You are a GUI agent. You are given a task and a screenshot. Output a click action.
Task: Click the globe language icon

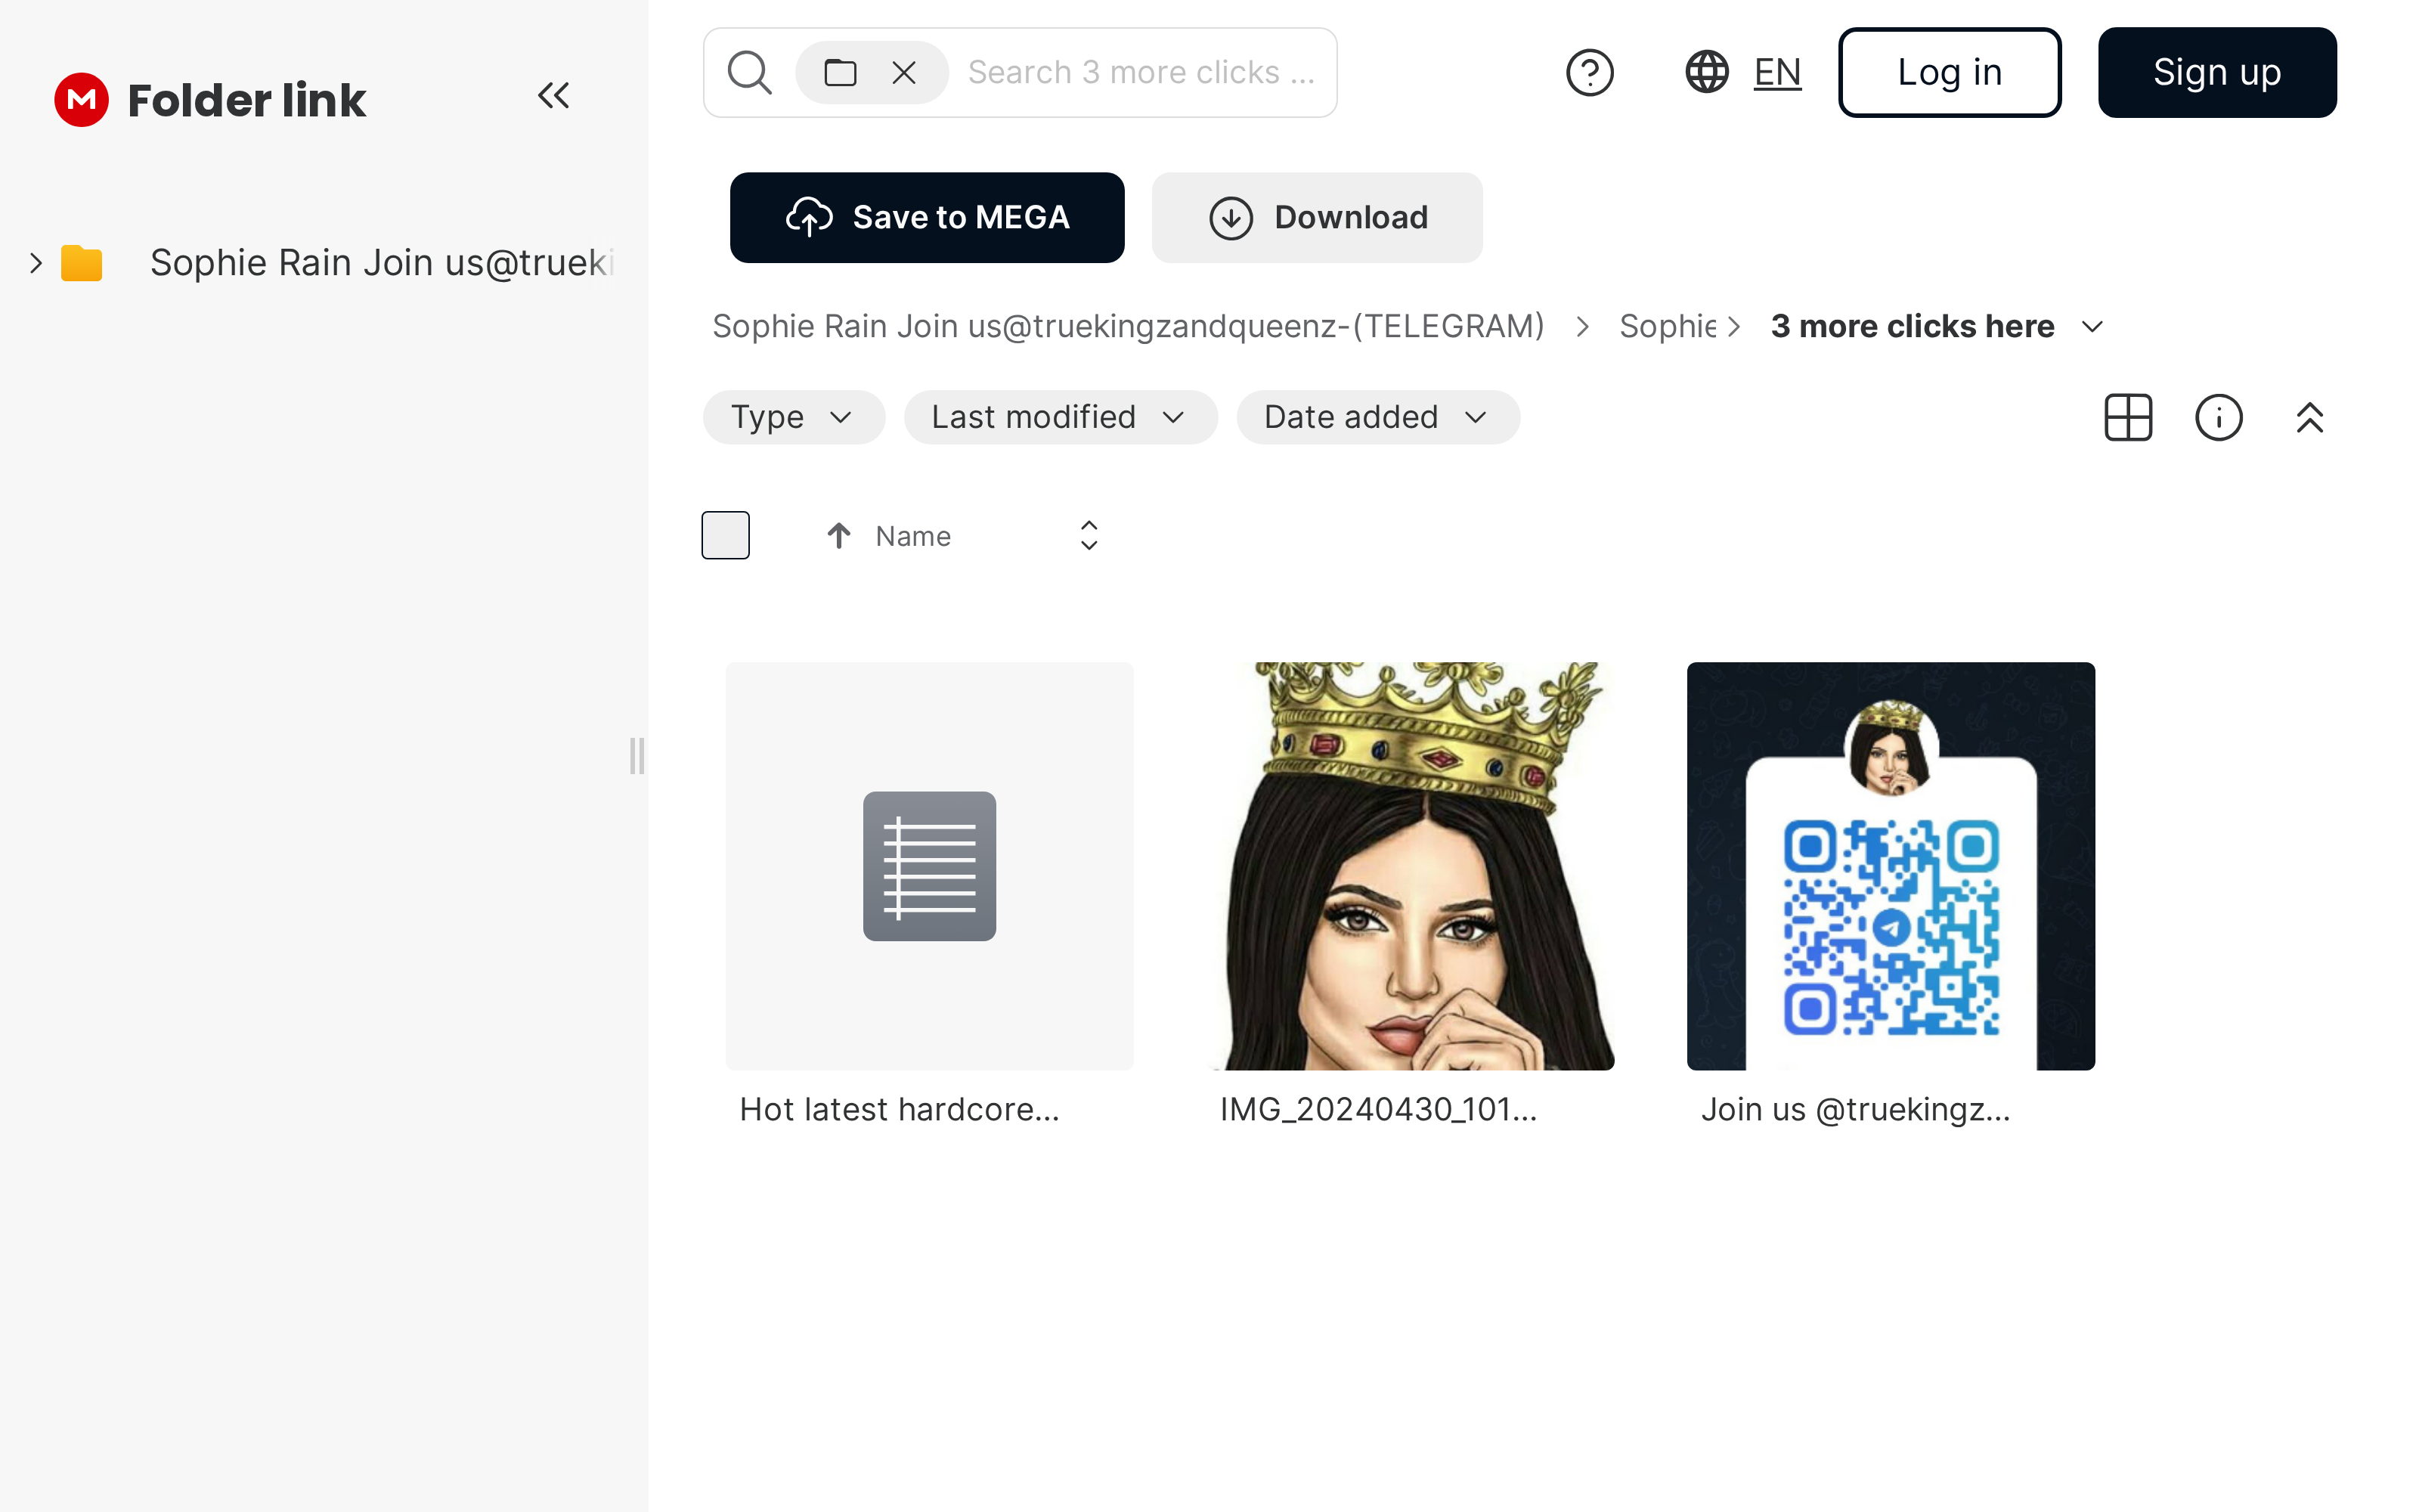tap(1708, 73)
